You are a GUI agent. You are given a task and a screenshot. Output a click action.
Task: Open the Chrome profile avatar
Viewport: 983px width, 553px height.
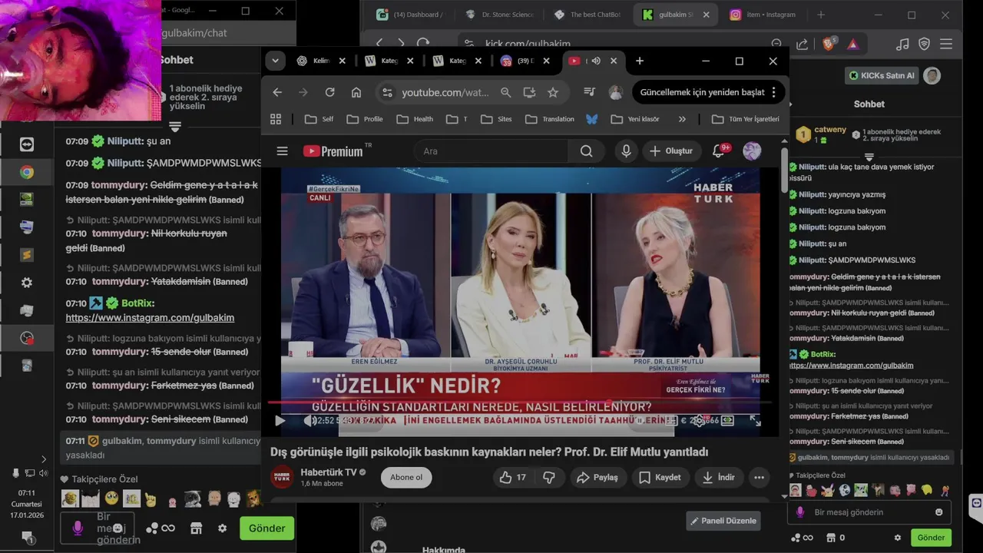coord(615,92)
